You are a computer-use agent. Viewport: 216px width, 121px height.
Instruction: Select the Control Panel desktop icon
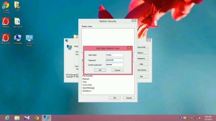pos(29,40)
